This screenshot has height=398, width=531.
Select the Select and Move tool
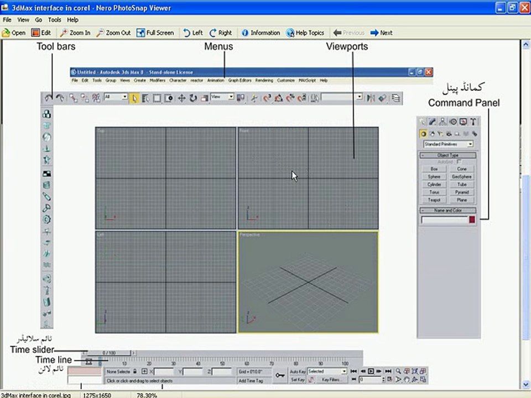pyautogui.click(x=181, y=98)
